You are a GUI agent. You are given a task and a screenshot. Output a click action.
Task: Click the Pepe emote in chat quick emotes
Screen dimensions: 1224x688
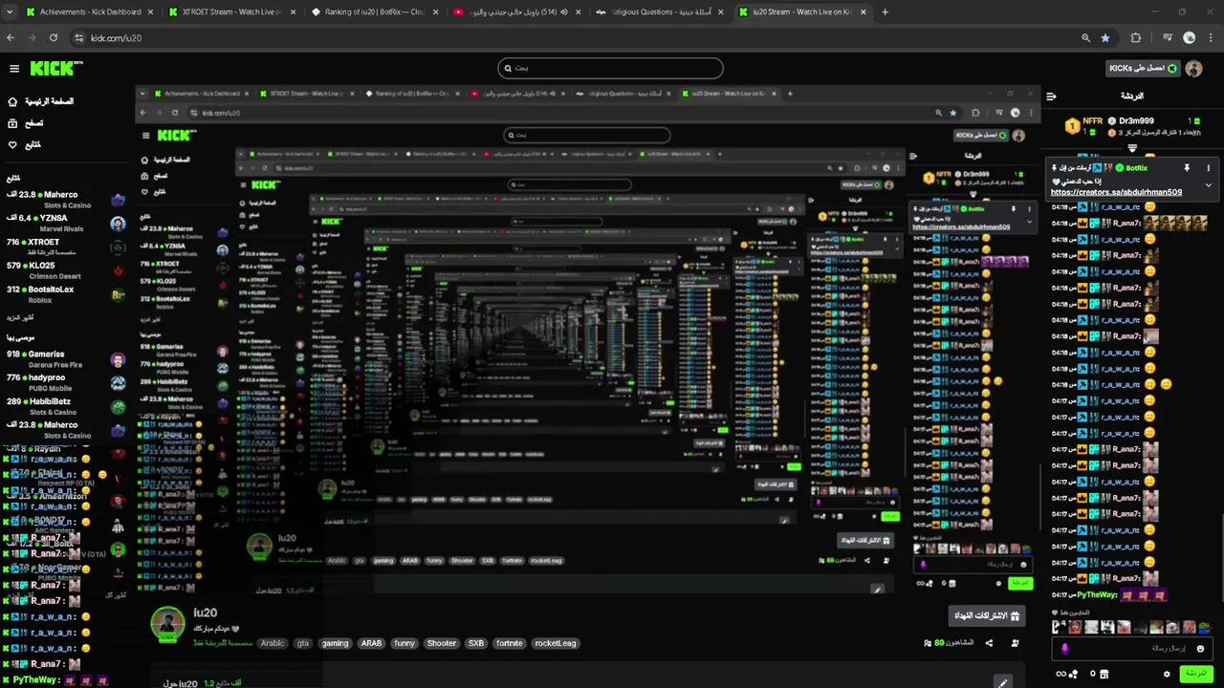1204,628
